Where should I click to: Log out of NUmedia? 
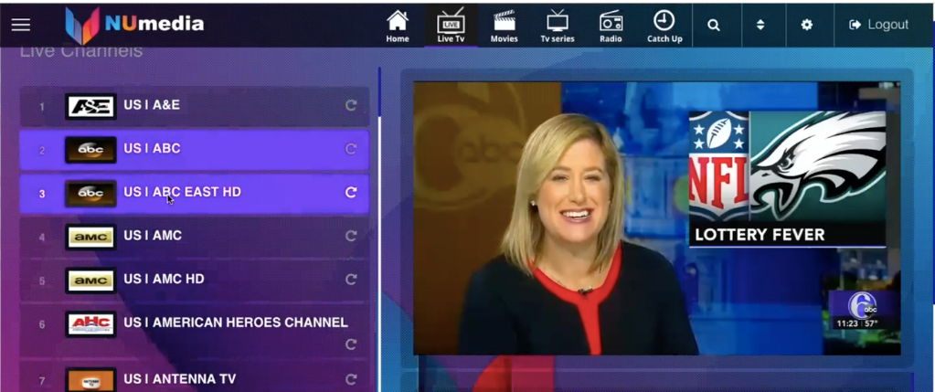click(879, 25)
